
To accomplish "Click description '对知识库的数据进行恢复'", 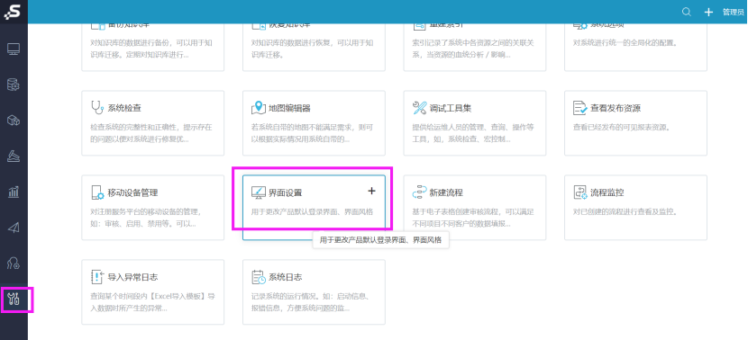I will coord(312,49).
